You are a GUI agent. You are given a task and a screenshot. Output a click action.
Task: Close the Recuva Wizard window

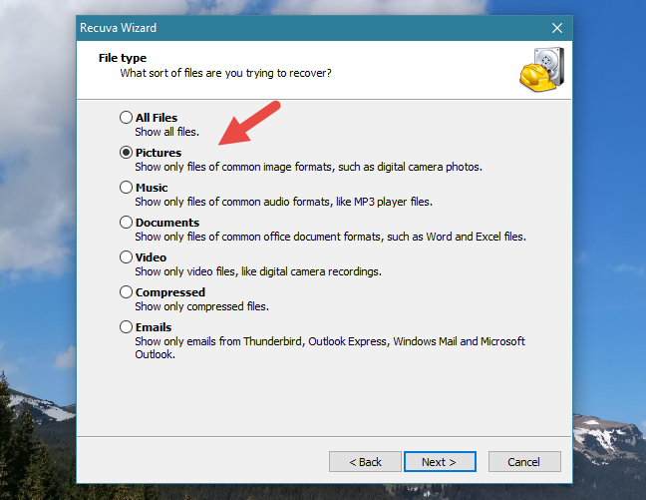click(557, 28)
